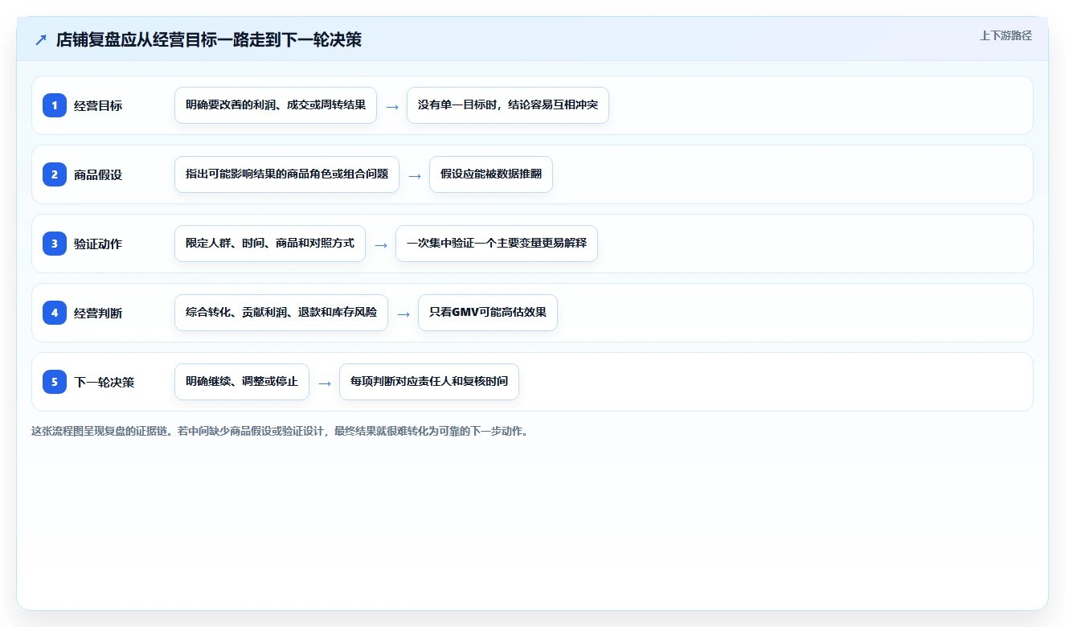
Task: Open the 限定人群、时间、商品和对照方式 box
Action: (x=270, y=244)
